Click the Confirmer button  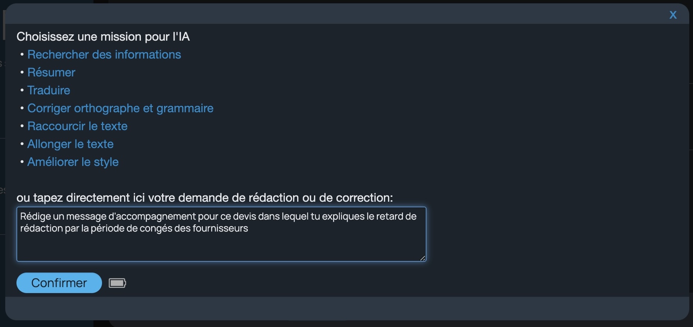[59, 283]
